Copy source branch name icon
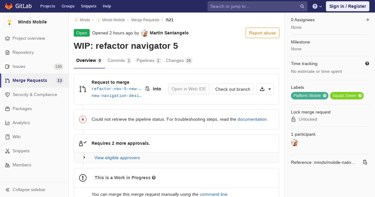The height and width of the screenshot is (197, 375). point(147,89)
